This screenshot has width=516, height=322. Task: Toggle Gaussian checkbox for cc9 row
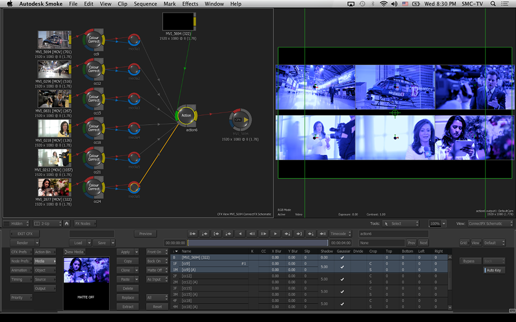(342, 267)
